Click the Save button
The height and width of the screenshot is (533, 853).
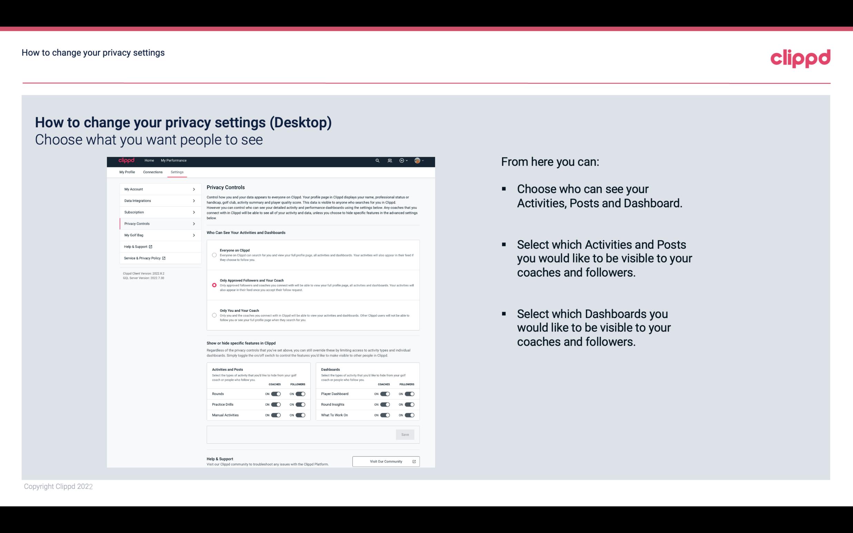(x=405, y=434)
